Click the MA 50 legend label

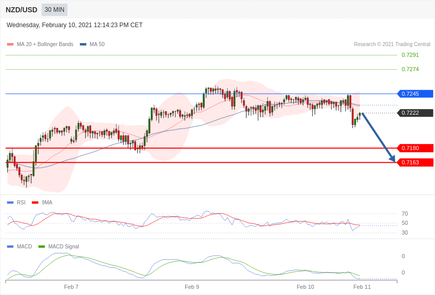97,44
